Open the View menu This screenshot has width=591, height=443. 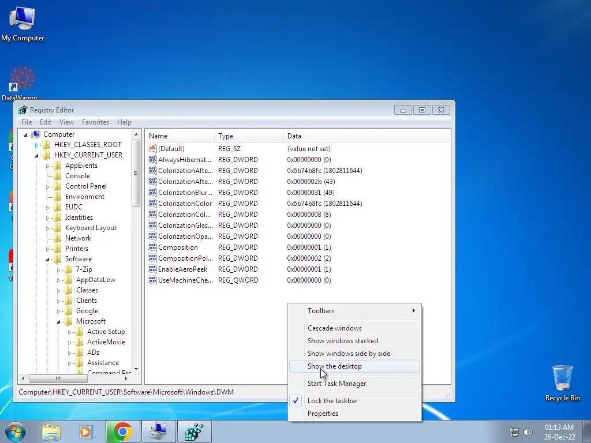pyautogui.click(x=66, y=122)
